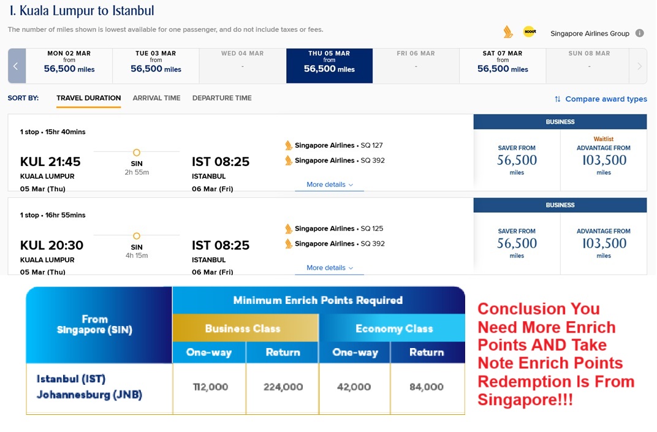The height and width of the screenshot is (432, 657).
Task: Sort flights by Departure Time
Action: (222, 98)
